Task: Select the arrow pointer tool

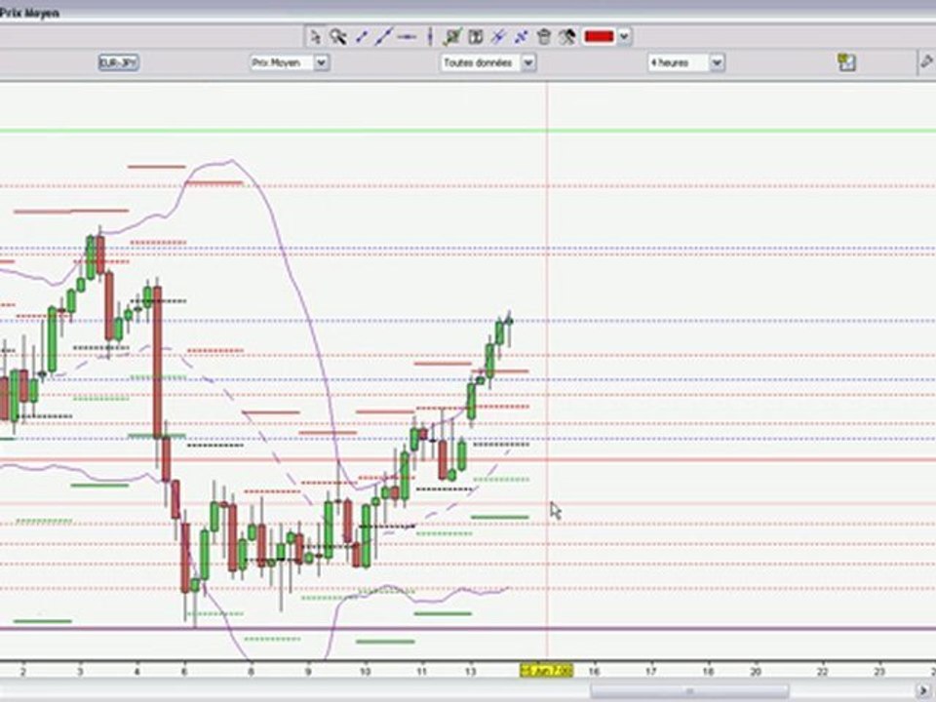Action: 315,37
